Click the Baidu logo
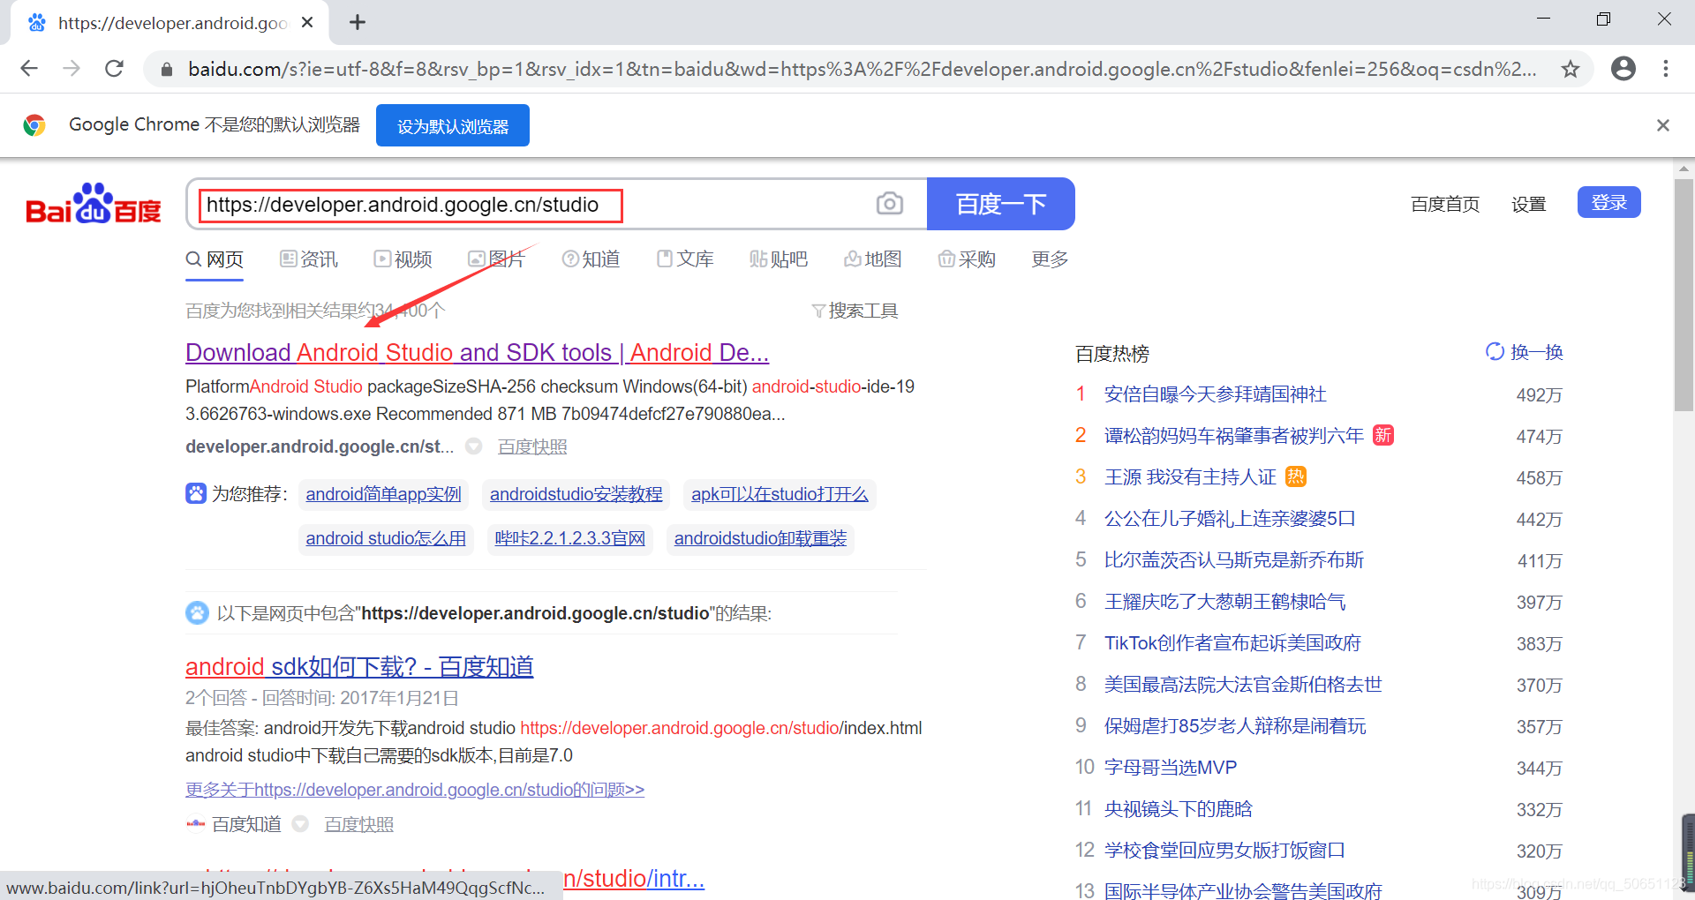Image resolution: width=1695 pixels, height=900 pixels. pyautogui.click(x=94, y=204)
